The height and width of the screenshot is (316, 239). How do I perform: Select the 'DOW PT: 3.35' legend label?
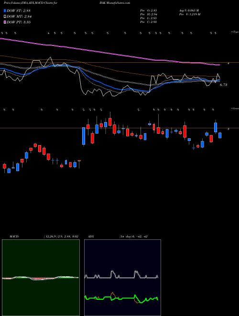click(x=19, y=22)
